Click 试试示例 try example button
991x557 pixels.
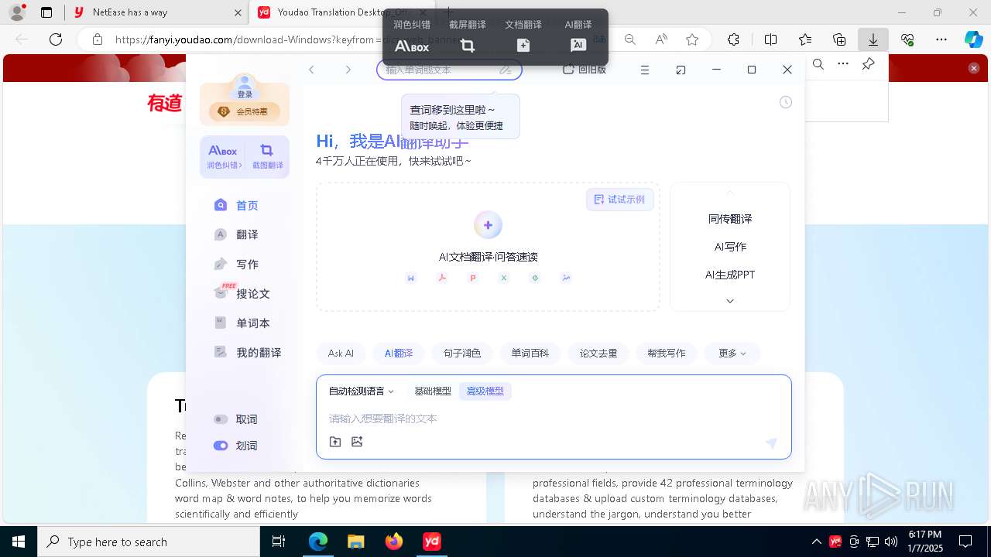(x=619, y=200)
